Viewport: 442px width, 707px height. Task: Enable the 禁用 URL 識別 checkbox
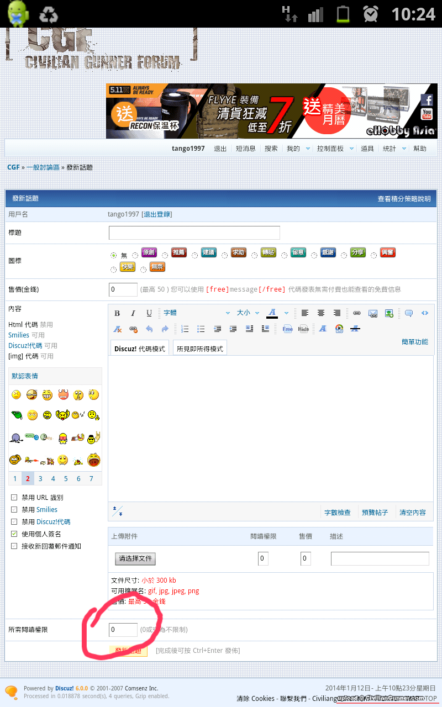coord(14,498)
